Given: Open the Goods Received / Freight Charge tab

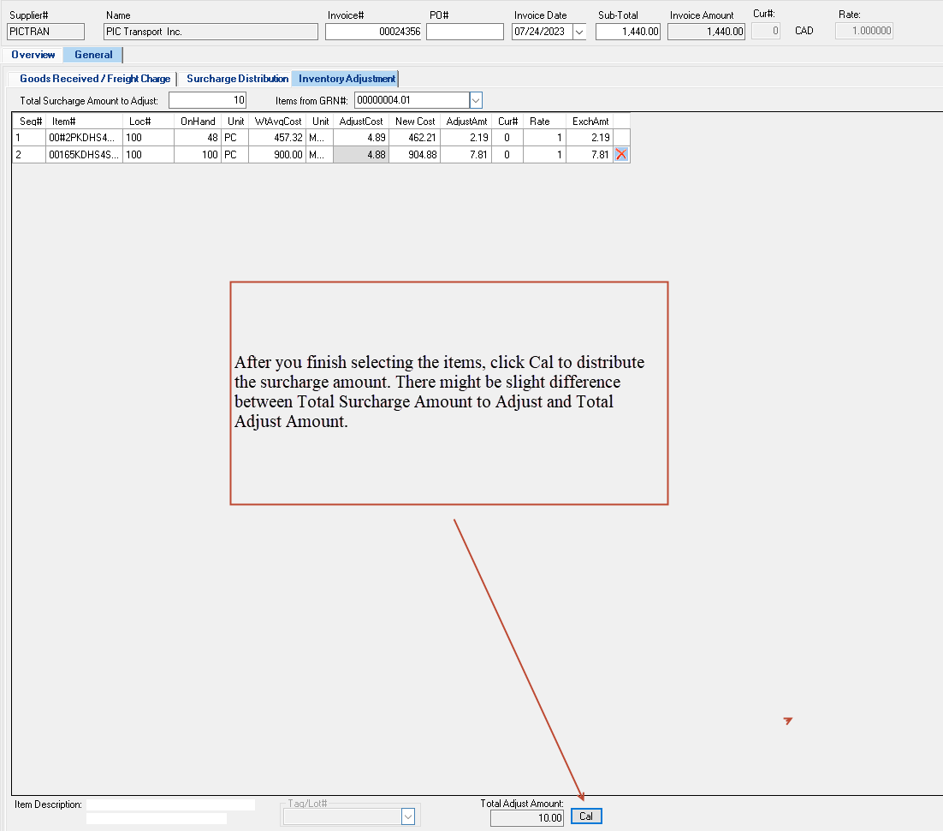Looking at the screenshot, I should coord(95,79).
